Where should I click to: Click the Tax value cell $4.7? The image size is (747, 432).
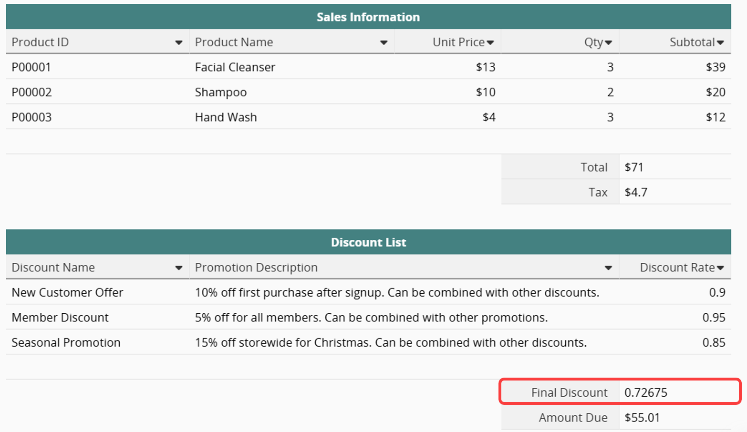click(x=636, y=192)
